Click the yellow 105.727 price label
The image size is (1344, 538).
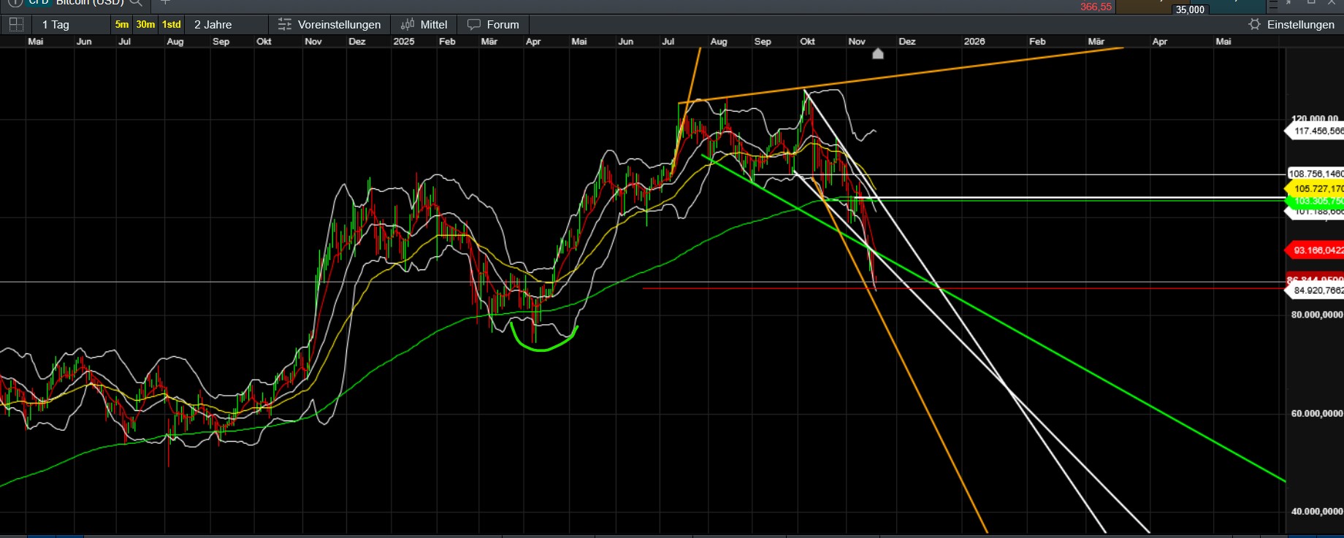[1316, 188]
